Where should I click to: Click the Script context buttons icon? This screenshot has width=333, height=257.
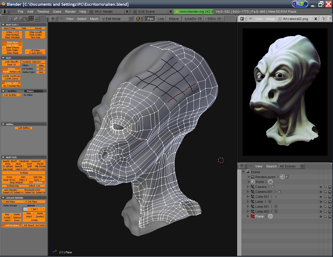coord(16,19)
